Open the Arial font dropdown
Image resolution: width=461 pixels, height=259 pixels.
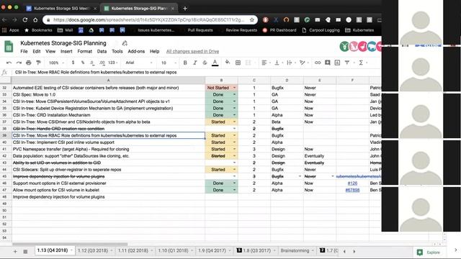tap(138, 63)
